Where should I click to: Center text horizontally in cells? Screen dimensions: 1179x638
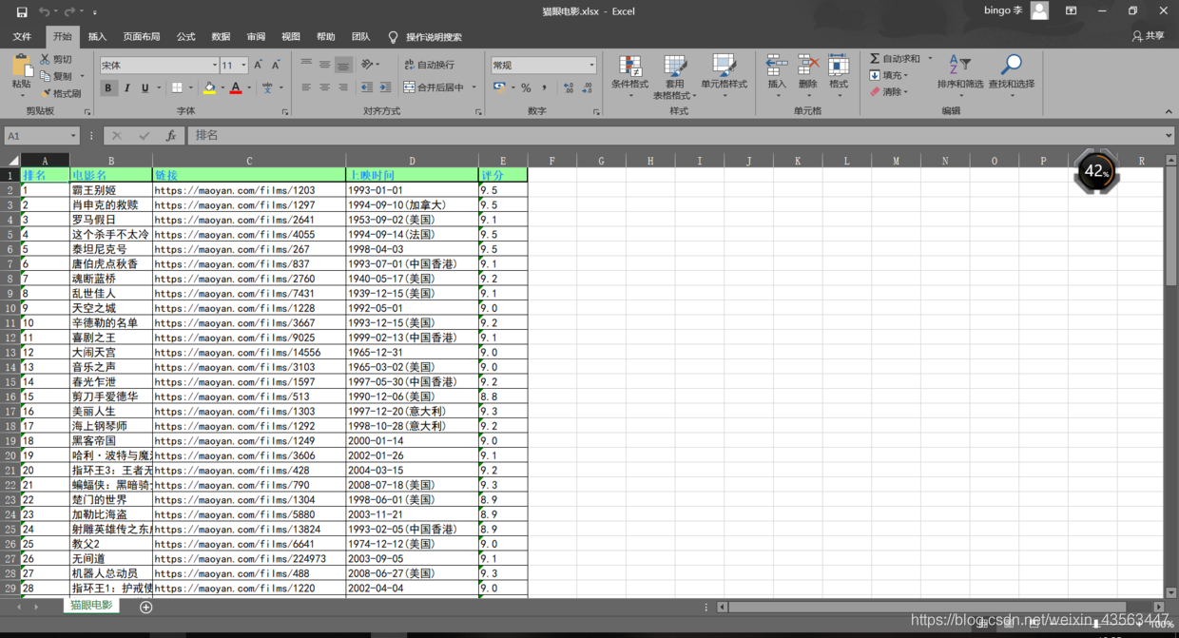[x=324, y=87]
